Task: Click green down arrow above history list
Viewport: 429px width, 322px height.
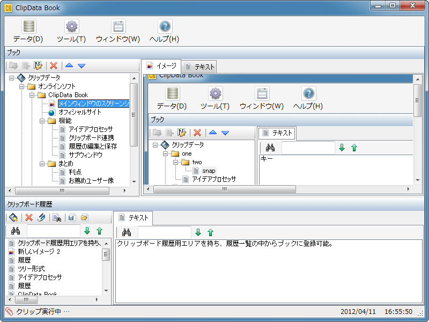Action: click(x=87, y=231)
